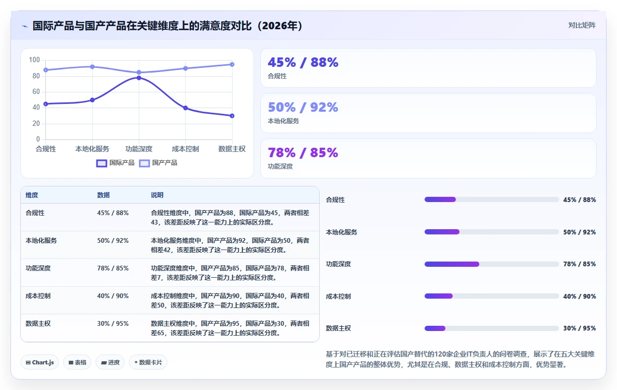This screenshot has height=390, width=617.
Task: Click the description mentioning 差7 for 功能深度
Action: click(230, 273)
